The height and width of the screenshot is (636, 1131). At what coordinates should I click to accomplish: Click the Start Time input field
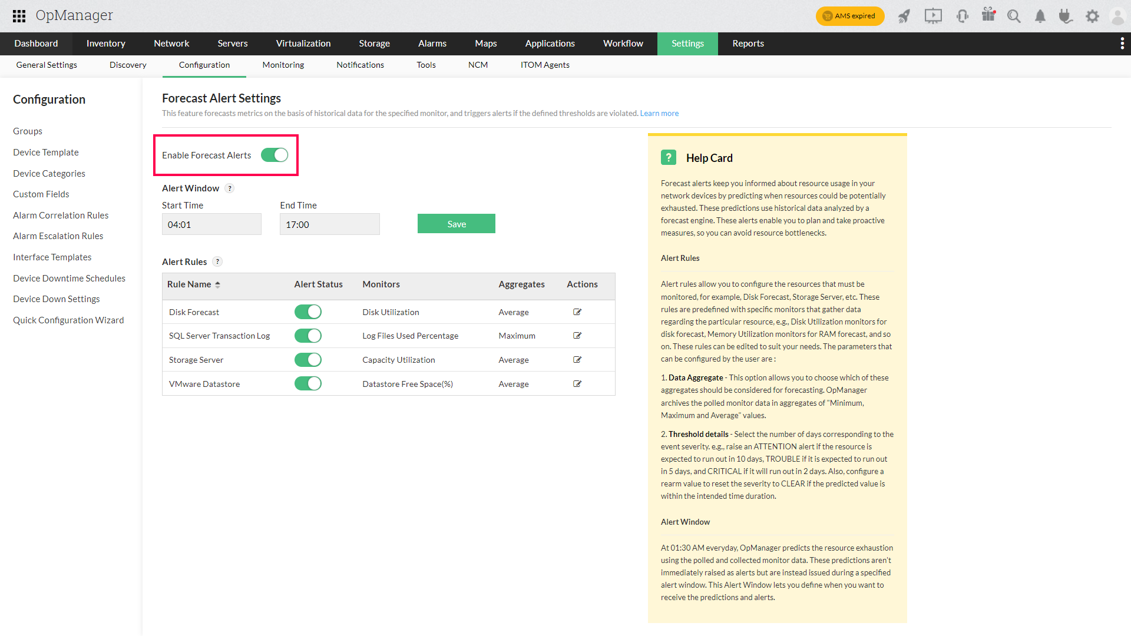pyautogui.click(x=211, y=224)
